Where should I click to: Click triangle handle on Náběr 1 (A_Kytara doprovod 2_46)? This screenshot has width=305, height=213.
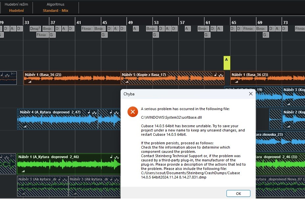click(23, 171)
